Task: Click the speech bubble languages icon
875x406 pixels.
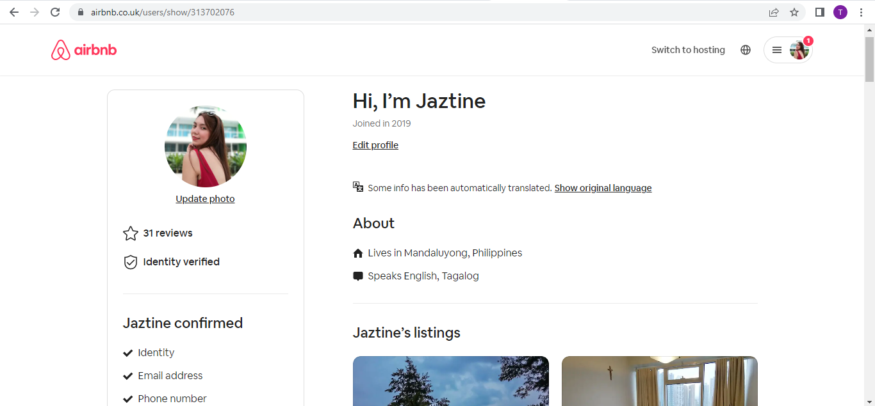Action: coord(358,276)
